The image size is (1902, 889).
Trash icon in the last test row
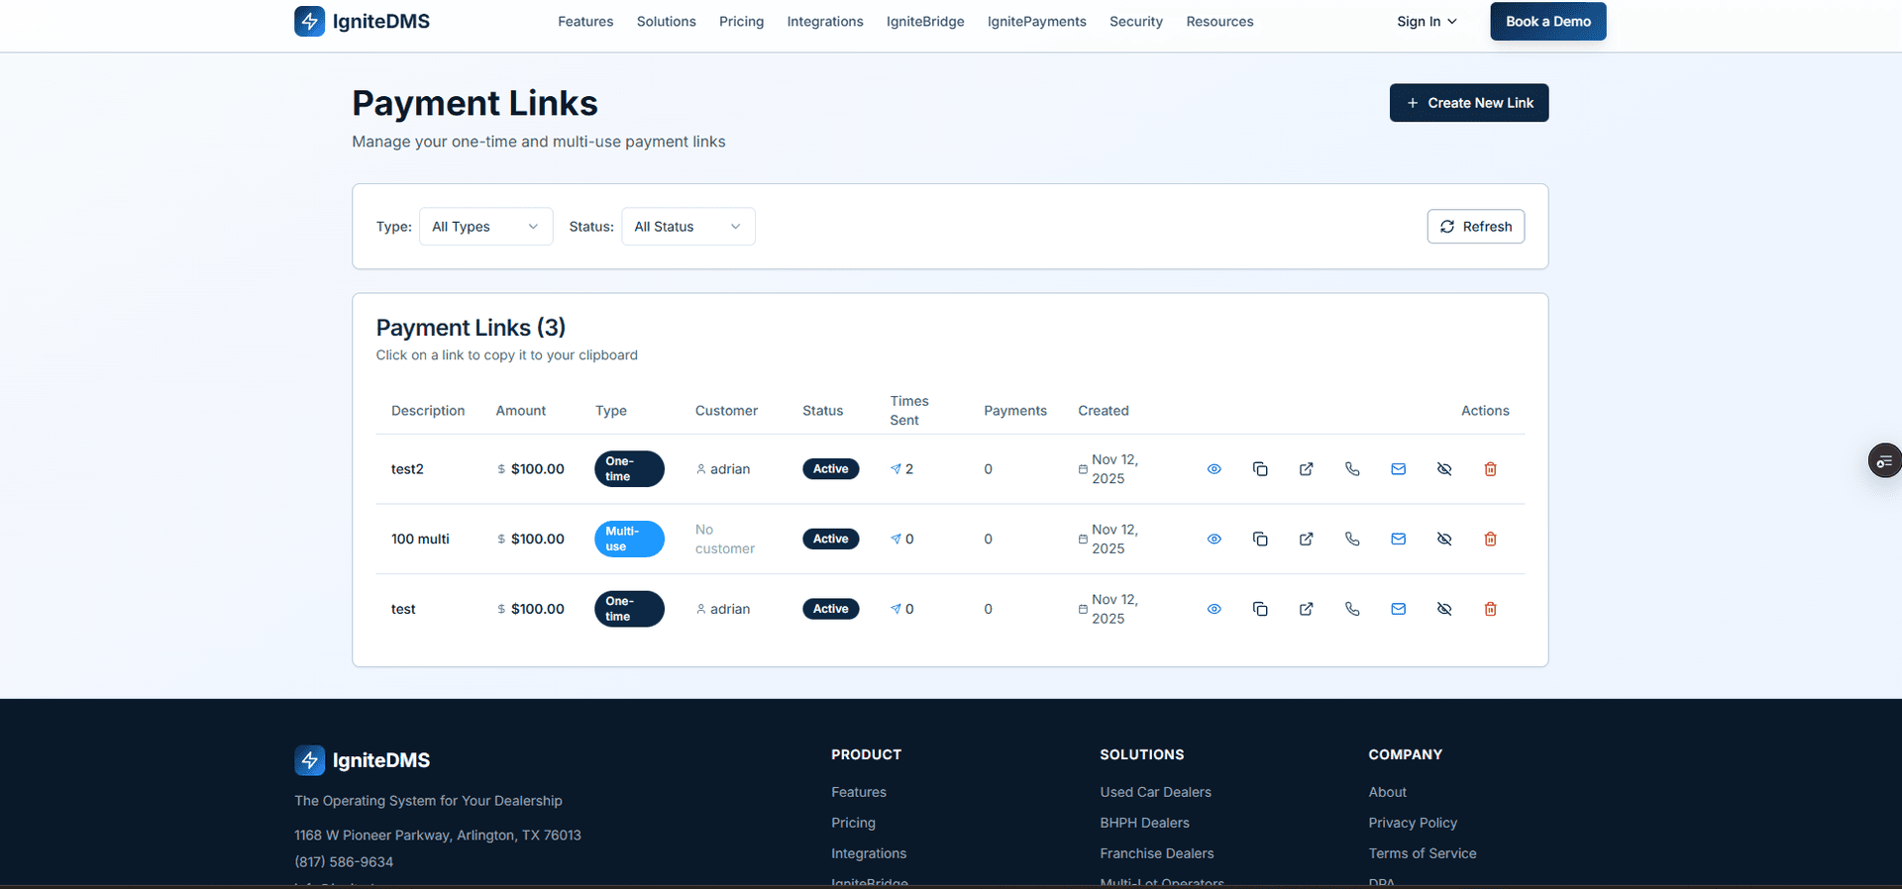[x=1490, y=609]
